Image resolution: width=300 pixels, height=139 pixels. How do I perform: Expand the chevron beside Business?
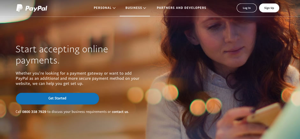[x=144, y=8]
